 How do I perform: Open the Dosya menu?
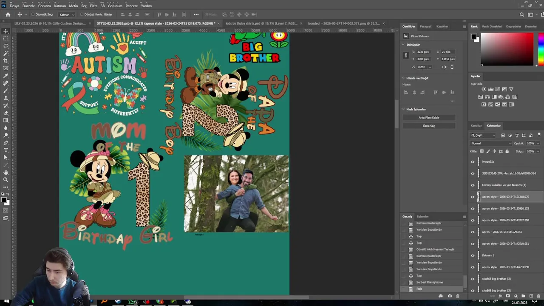pos(14,6)
